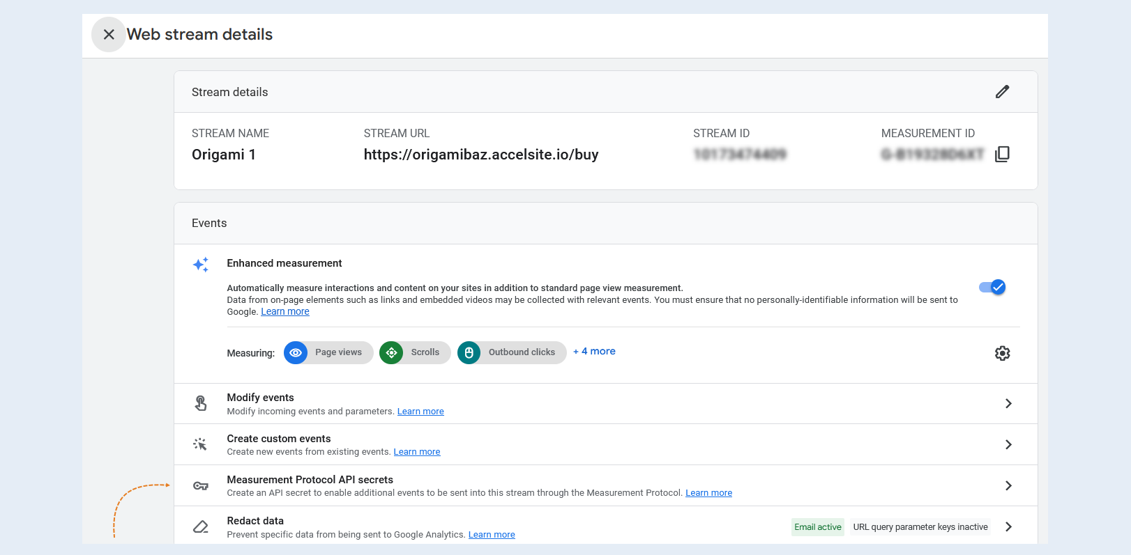Select the Scrolls chip icon
The width and height of the screenshot is (1131, 555).
click(x=391, y=352)
